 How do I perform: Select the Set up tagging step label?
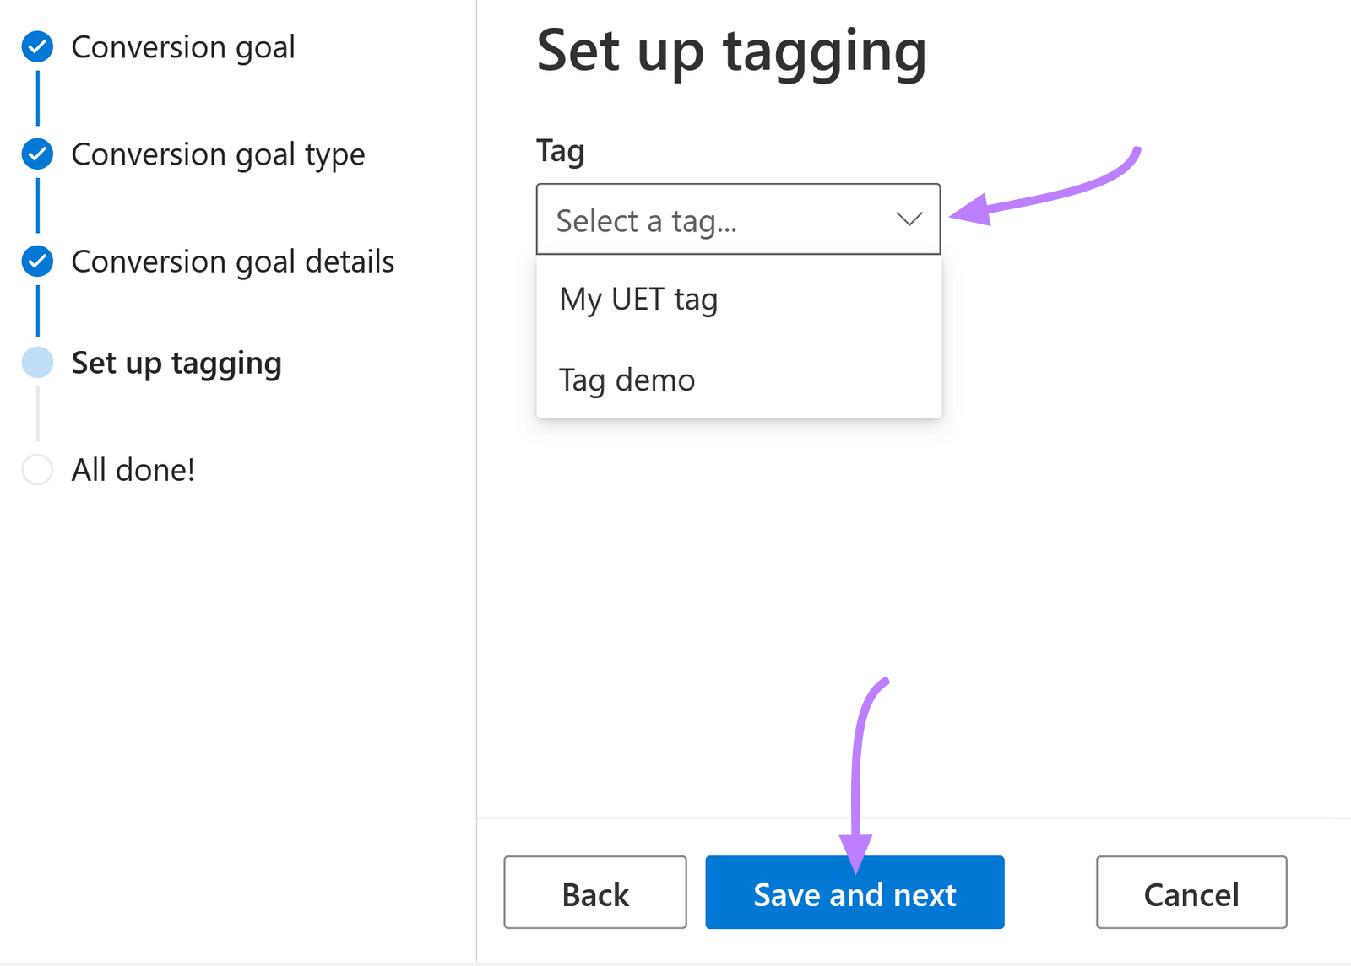point(176,363)
